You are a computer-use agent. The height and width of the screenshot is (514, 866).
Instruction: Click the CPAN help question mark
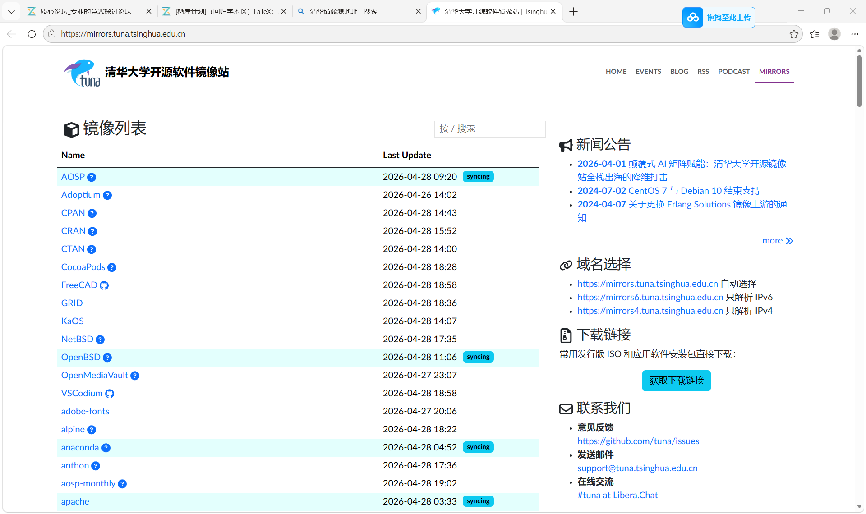tap(92, 213)
